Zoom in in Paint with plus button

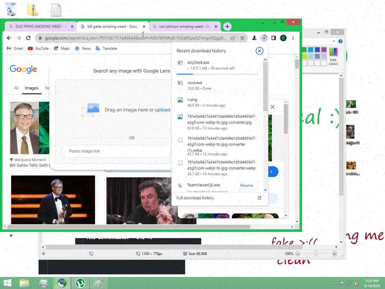(334, 254)
